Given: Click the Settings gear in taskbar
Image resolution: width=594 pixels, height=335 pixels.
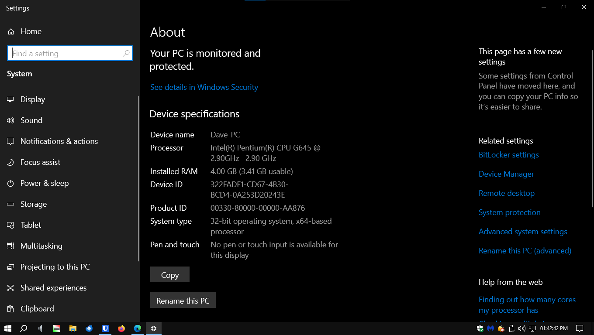Looking at the screenshot, I should [x=154, y=328].
